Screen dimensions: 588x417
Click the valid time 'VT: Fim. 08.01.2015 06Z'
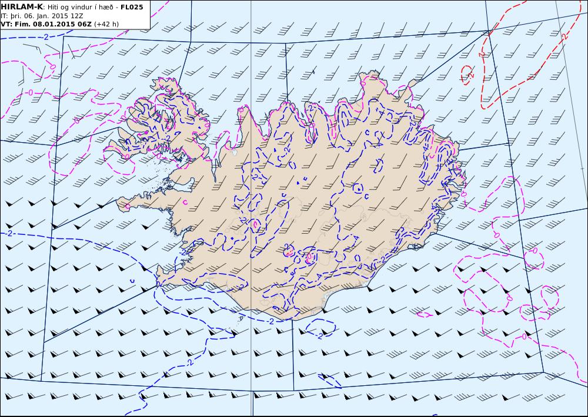46,24
